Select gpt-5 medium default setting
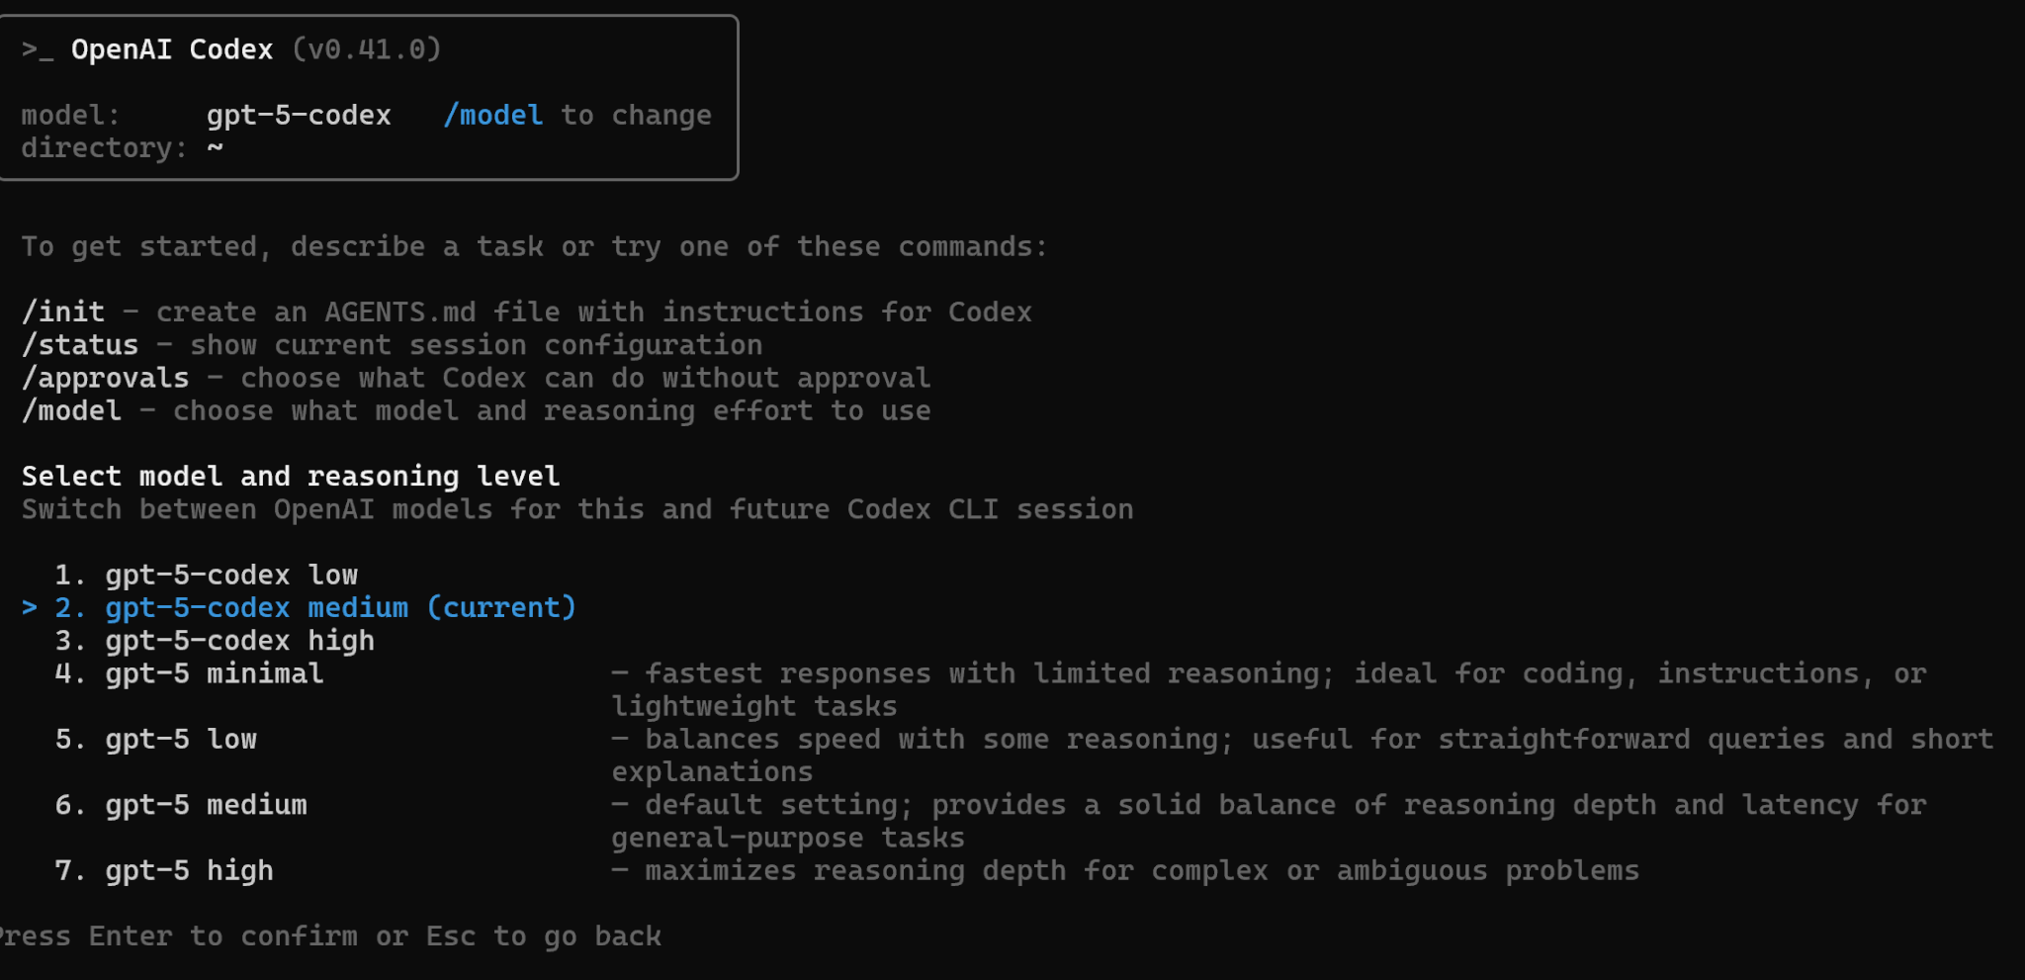Viewport: 2025px width, 980px height. [206, 805]
